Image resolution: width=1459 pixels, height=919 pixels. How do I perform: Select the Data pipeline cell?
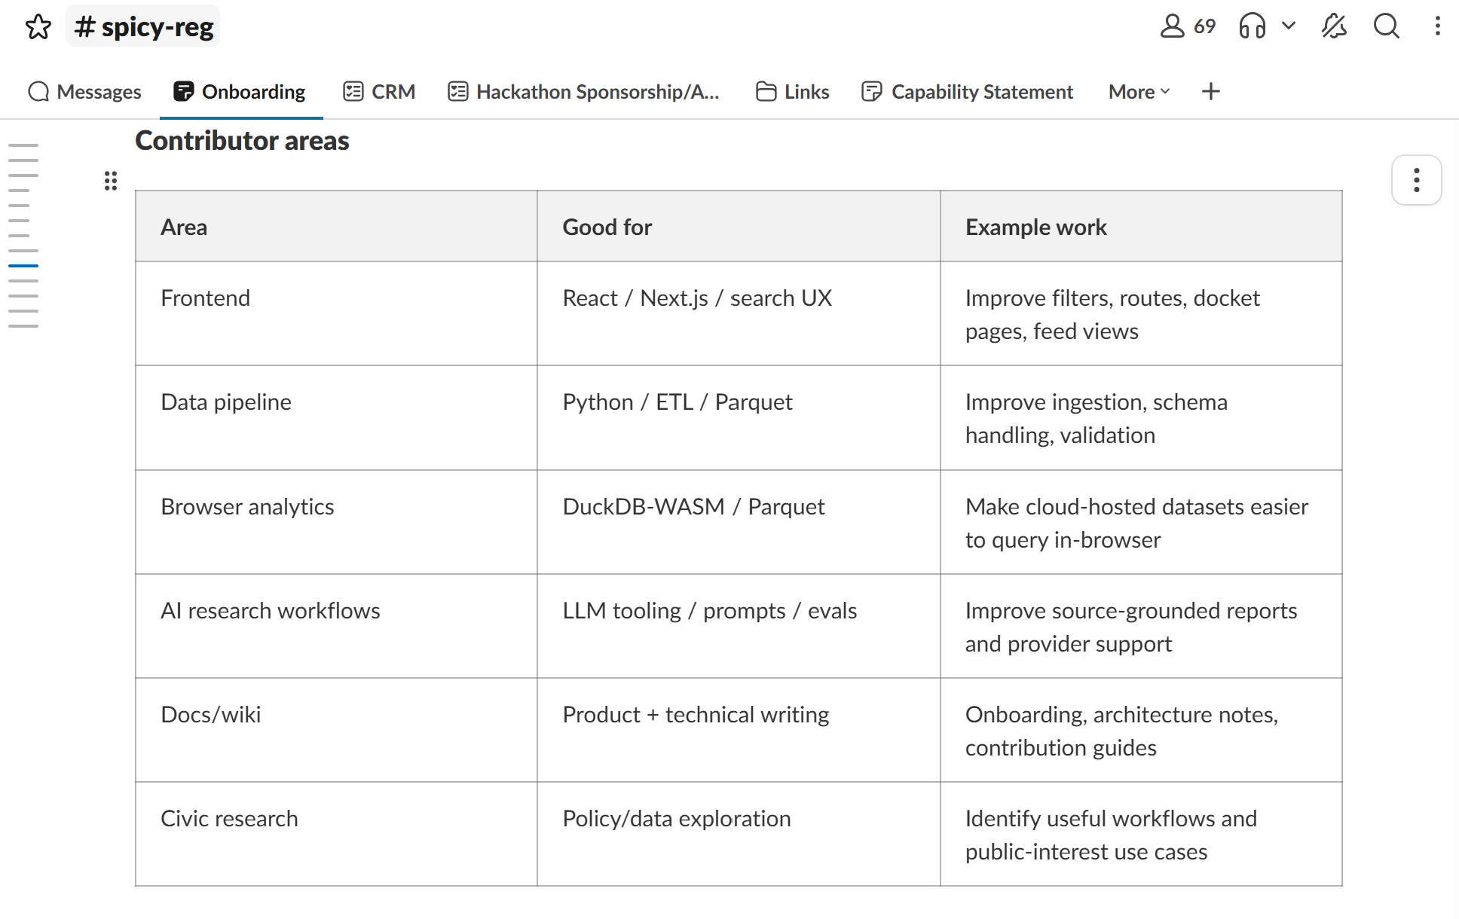pyautogui.click(x=336, y=418)
